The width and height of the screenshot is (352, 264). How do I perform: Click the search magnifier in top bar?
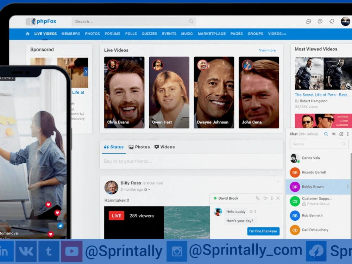[x=191, y=21]
